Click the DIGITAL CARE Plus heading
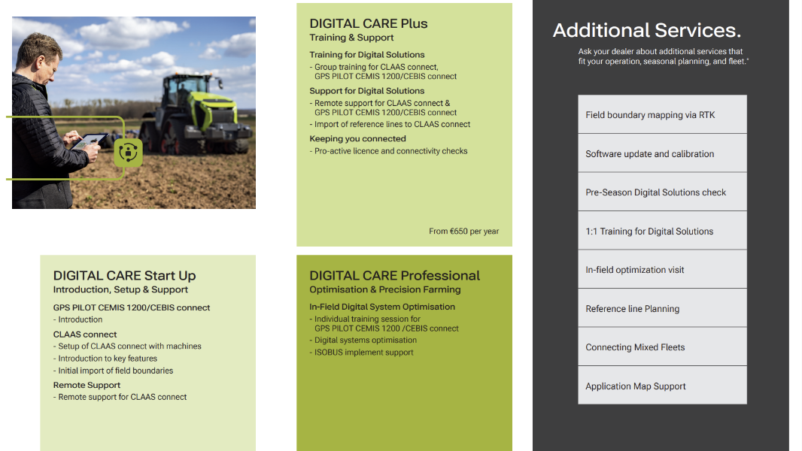802x451 pixels. pos(368,23)
